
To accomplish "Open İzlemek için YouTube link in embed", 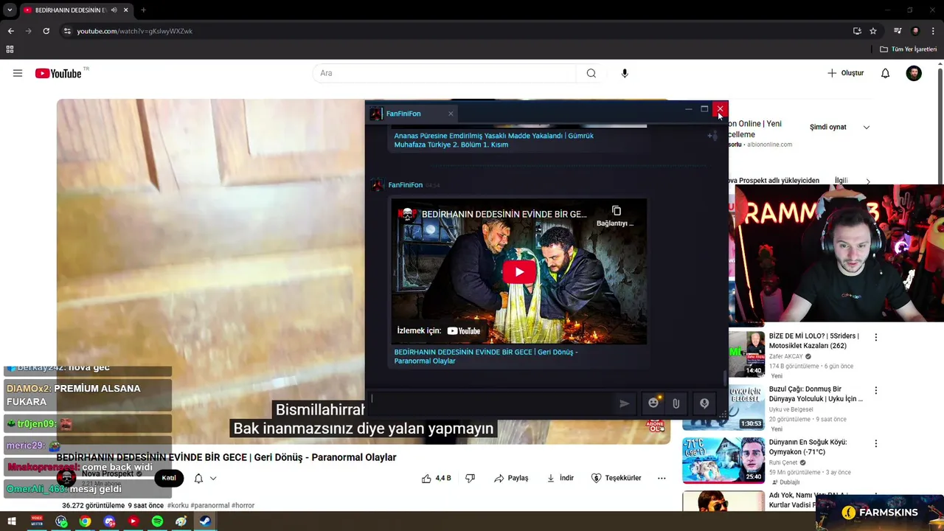I will tap(439, 331).
